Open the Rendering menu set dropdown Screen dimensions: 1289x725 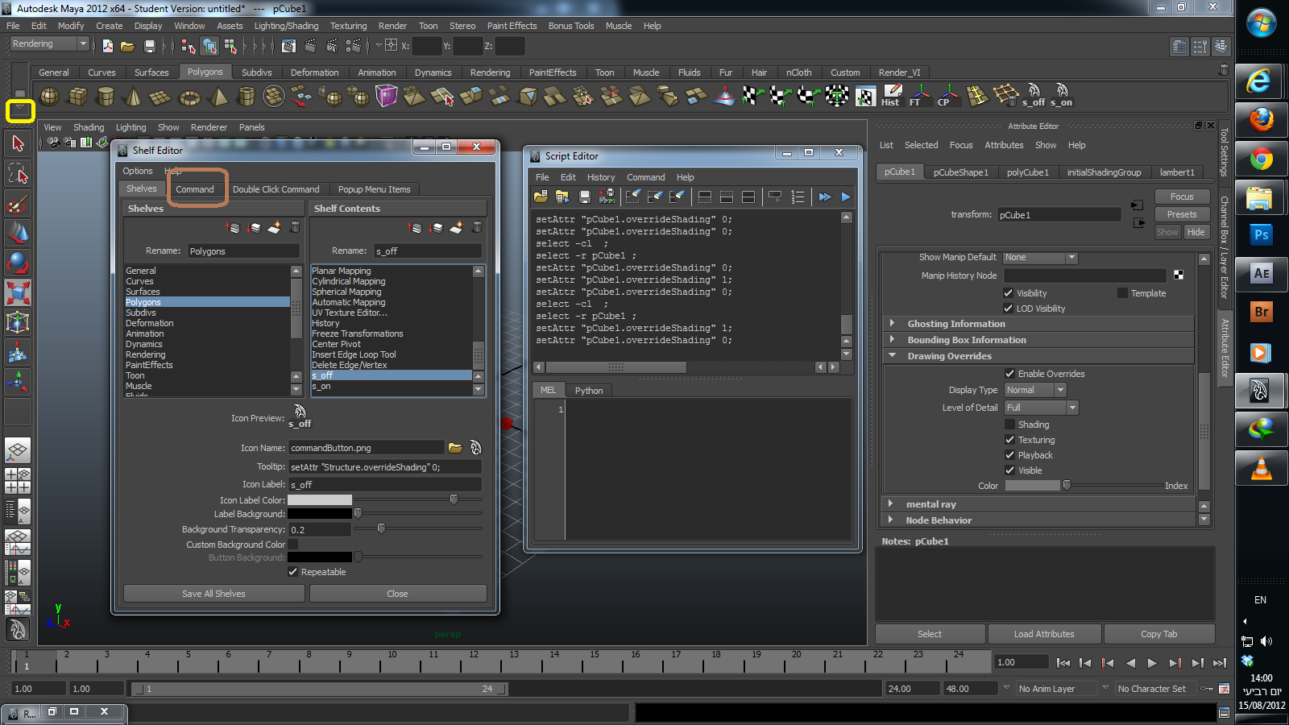pos(49,44)
